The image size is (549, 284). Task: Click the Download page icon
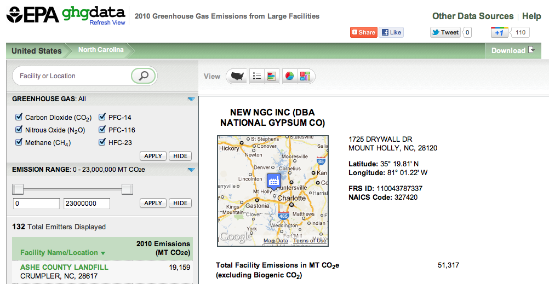(531, 50)
